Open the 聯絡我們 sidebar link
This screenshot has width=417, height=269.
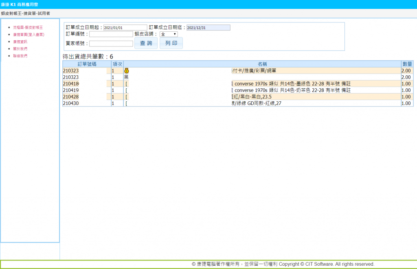[x=20, y=56]
